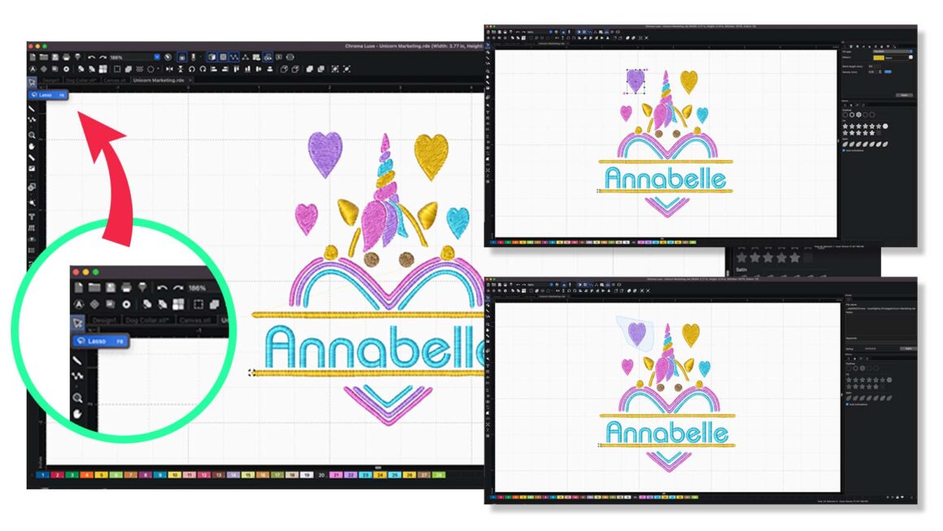Toggle the hoop display icon

click(x=290, y=57)
